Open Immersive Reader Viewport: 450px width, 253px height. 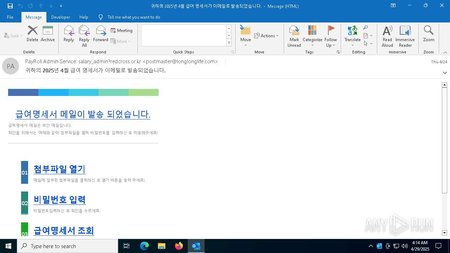[x=405, y=36]
